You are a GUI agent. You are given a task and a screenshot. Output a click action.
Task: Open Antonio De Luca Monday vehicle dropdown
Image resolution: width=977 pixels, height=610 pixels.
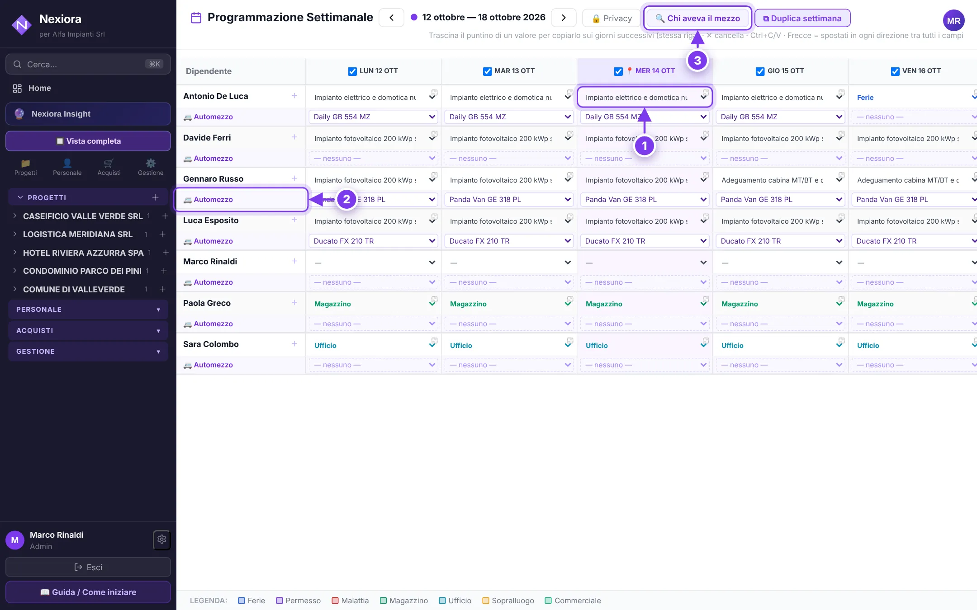pos(373,117)
